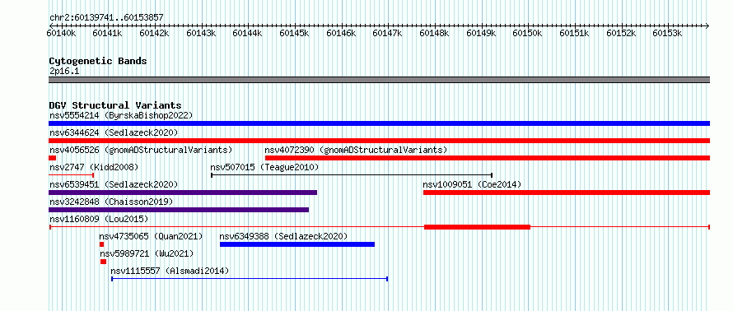Viewport: 733px width, 311px height.
Task: Select the nsv4056526 small red variant block
Action: [x=53, y=158]
